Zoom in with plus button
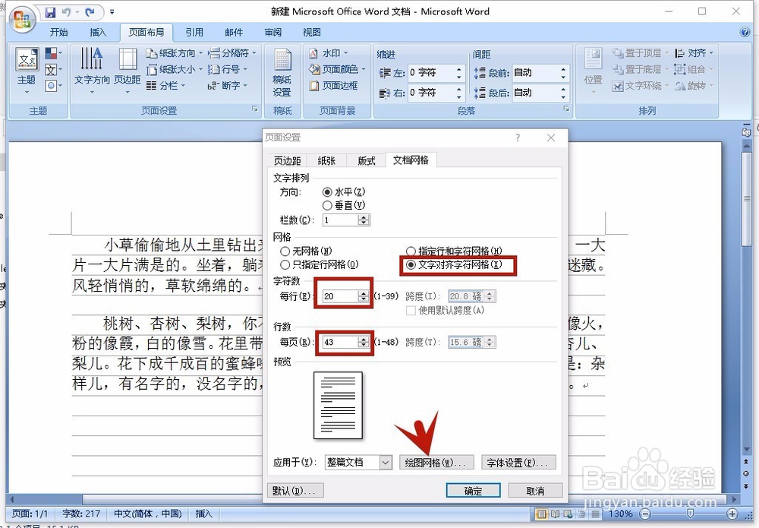The width and height of the screenshot is (759, 528). 732,514
